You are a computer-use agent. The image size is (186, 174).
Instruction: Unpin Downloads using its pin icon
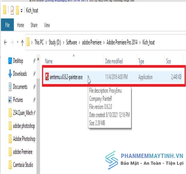click(x=34, y=74)
